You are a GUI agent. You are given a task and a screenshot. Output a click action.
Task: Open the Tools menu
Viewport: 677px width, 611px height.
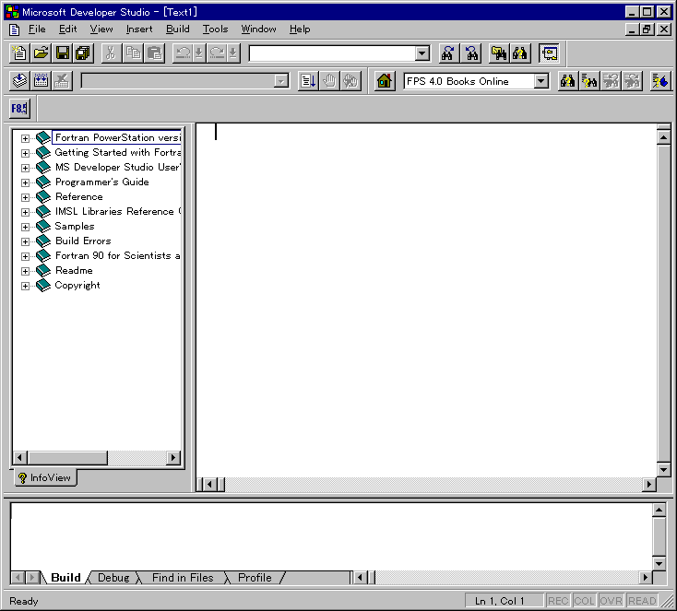pos(215,29)
